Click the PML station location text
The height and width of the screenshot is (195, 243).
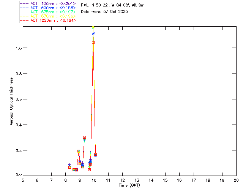113,5
